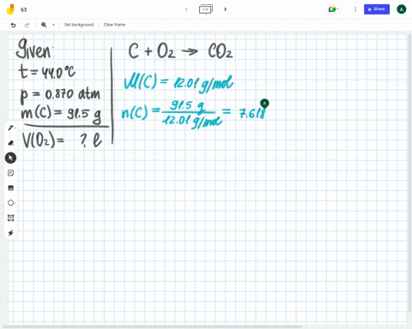The image size is (412, 329).
Task: Click the blue Share button
Action: point(377,9)
